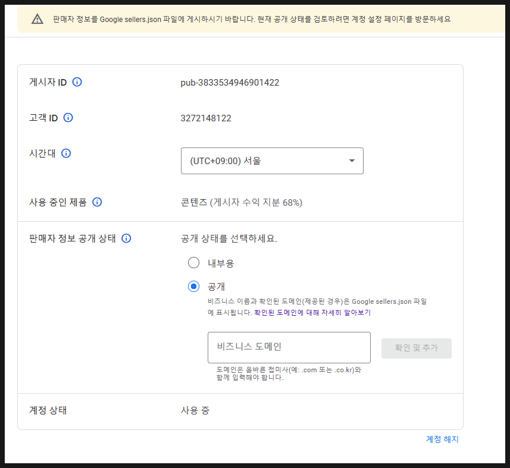Click the info icon beside 고객 ID

(68, 118)
